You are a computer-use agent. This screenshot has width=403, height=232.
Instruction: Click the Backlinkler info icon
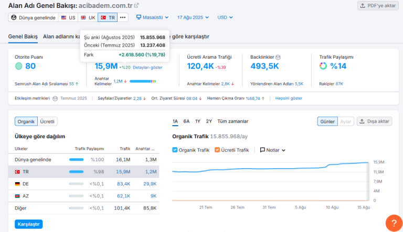(278, 57)
